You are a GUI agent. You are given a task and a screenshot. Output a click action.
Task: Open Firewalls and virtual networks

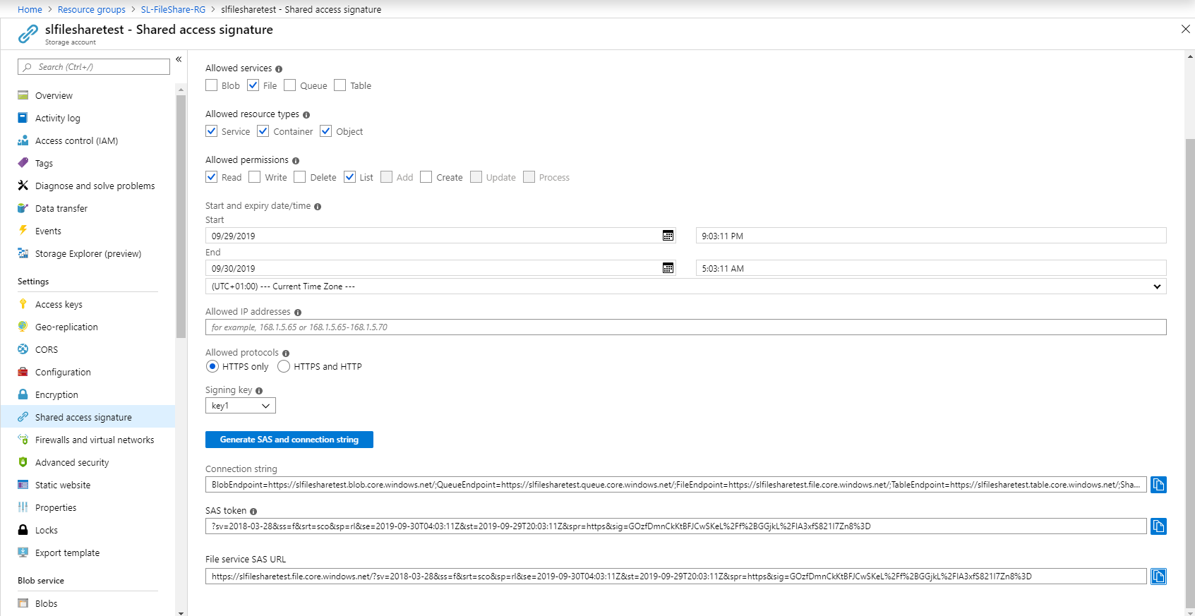pos(95,440)
